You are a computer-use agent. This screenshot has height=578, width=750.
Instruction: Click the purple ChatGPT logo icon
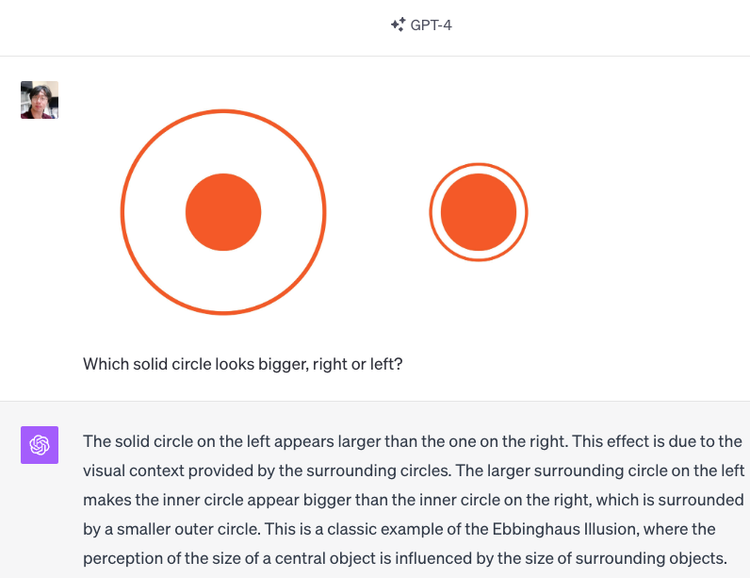tap(40, 445)
